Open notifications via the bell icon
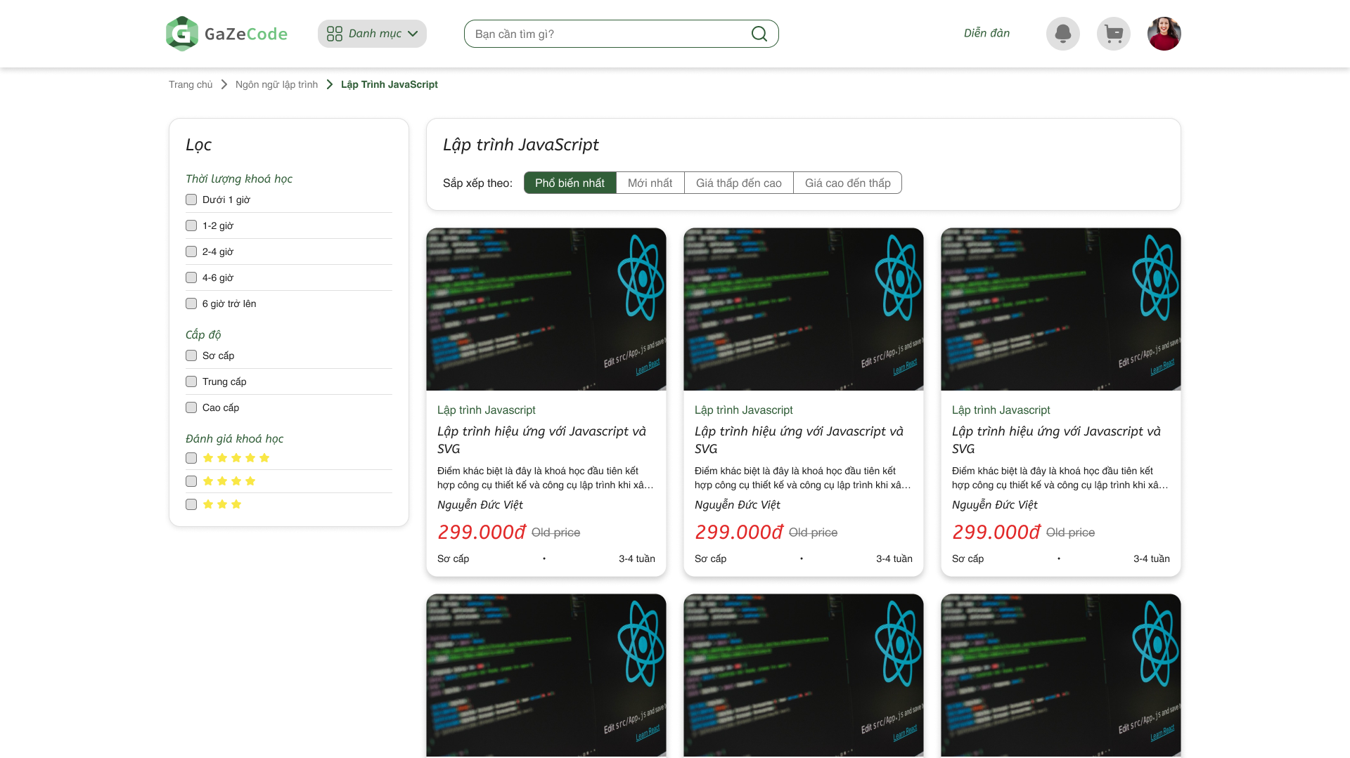 click(x=1063, y=34)
